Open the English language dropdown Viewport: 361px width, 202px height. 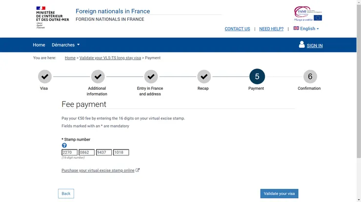pos(306,29)
